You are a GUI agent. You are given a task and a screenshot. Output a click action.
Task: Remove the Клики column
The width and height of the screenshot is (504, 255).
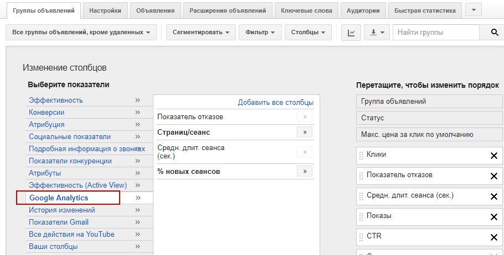493,156
